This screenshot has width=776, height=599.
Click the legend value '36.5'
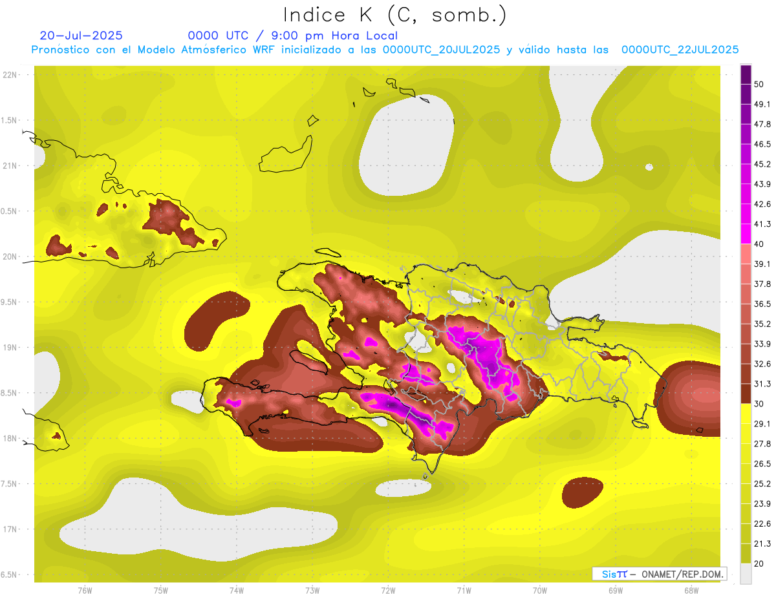tap(762, 304)
